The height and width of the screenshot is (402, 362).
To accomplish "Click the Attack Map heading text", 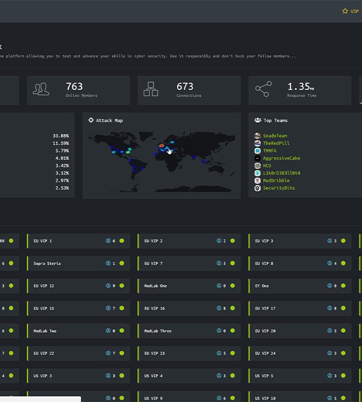I will pos(109,121).
